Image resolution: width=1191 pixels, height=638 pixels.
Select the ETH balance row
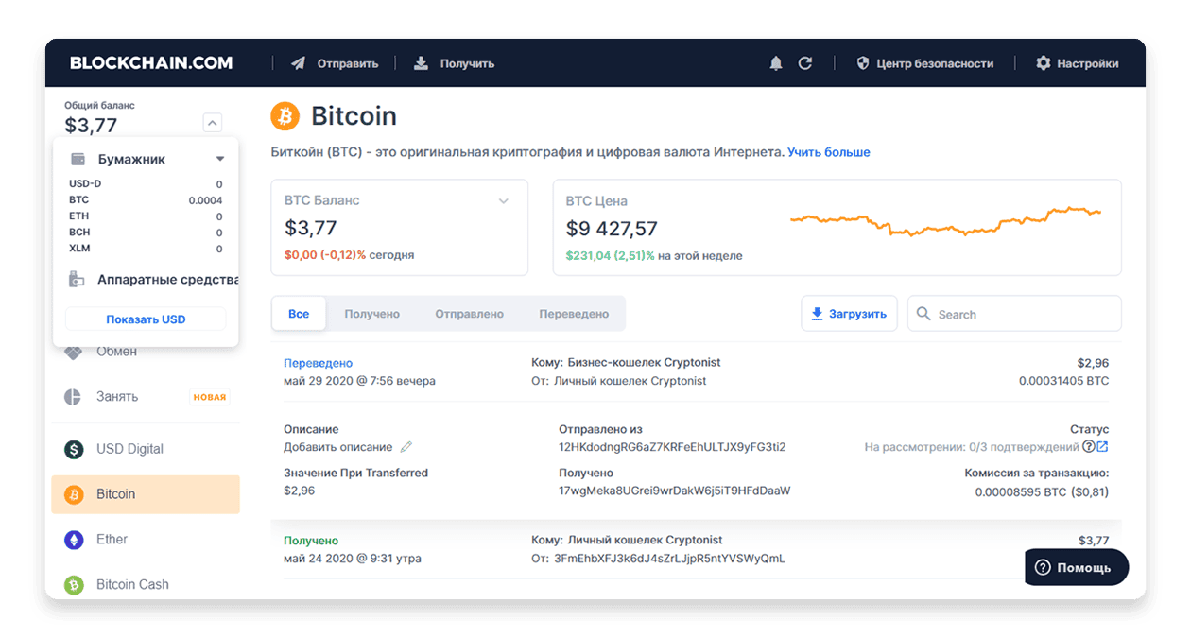point(146,216)
